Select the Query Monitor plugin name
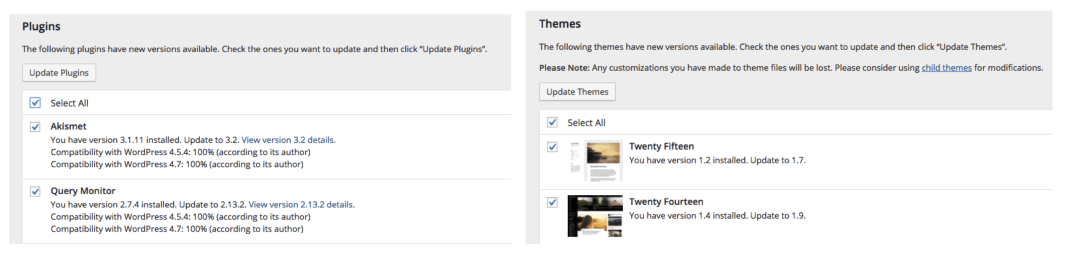1065x270 pixels. click(x=82, y=191)
